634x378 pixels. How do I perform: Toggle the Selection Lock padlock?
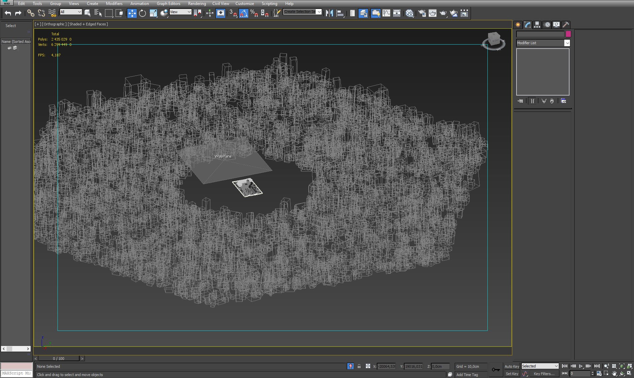click(359, 366)
